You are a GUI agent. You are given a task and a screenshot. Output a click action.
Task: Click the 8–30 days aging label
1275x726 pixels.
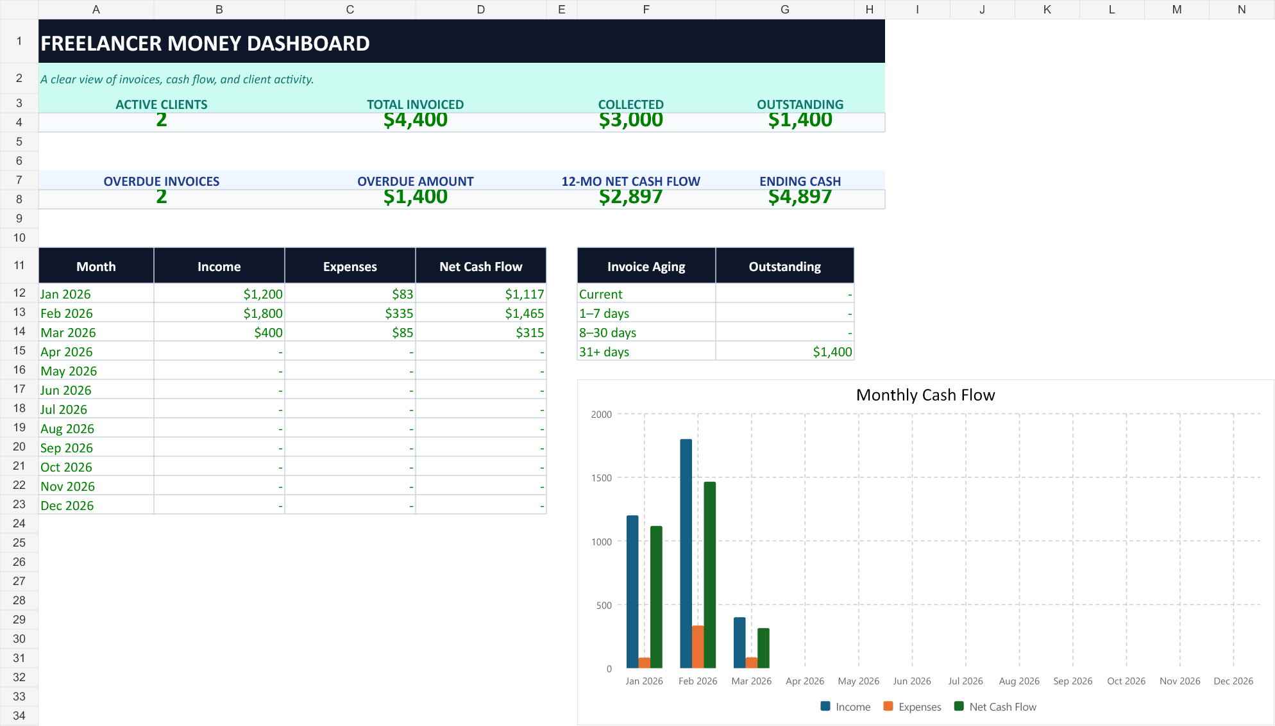[x=646, y=332]
